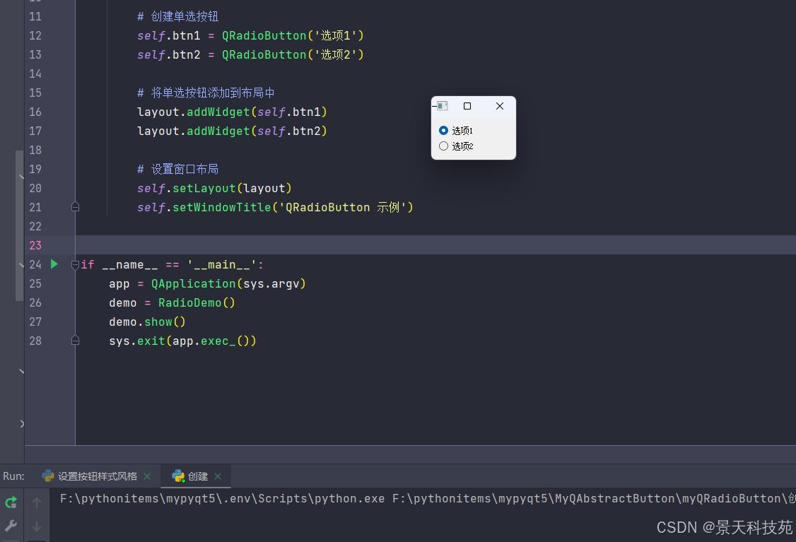Expand the left panel chevron near line 24
Viewport: 796px width, 542px height.
pyautogui.click(x=21, y=264)
